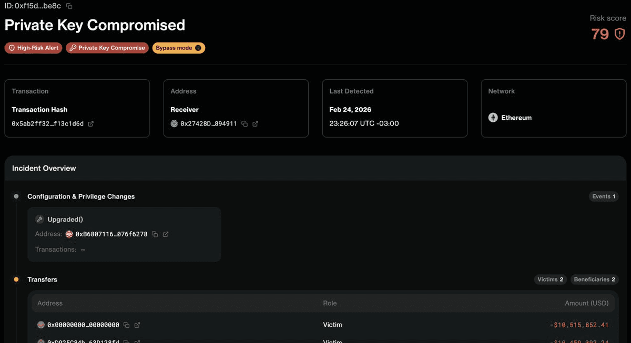Viewport: 631px width, 343px height.
Task: Click the High-Risk Alert badge
Action: tap(33, 48)
